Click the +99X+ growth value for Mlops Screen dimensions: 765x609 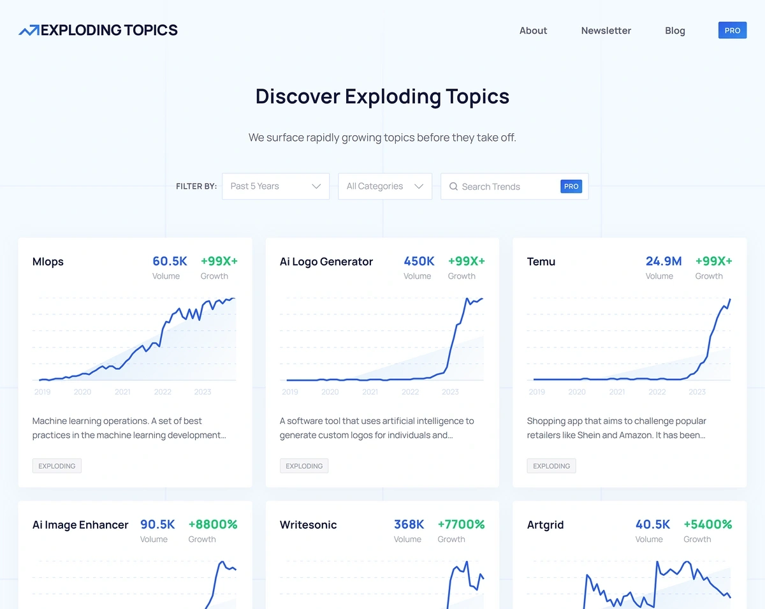219,261
